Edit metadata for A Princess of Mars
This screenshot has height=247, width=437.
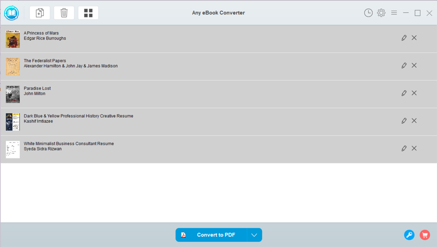(404, 38)
